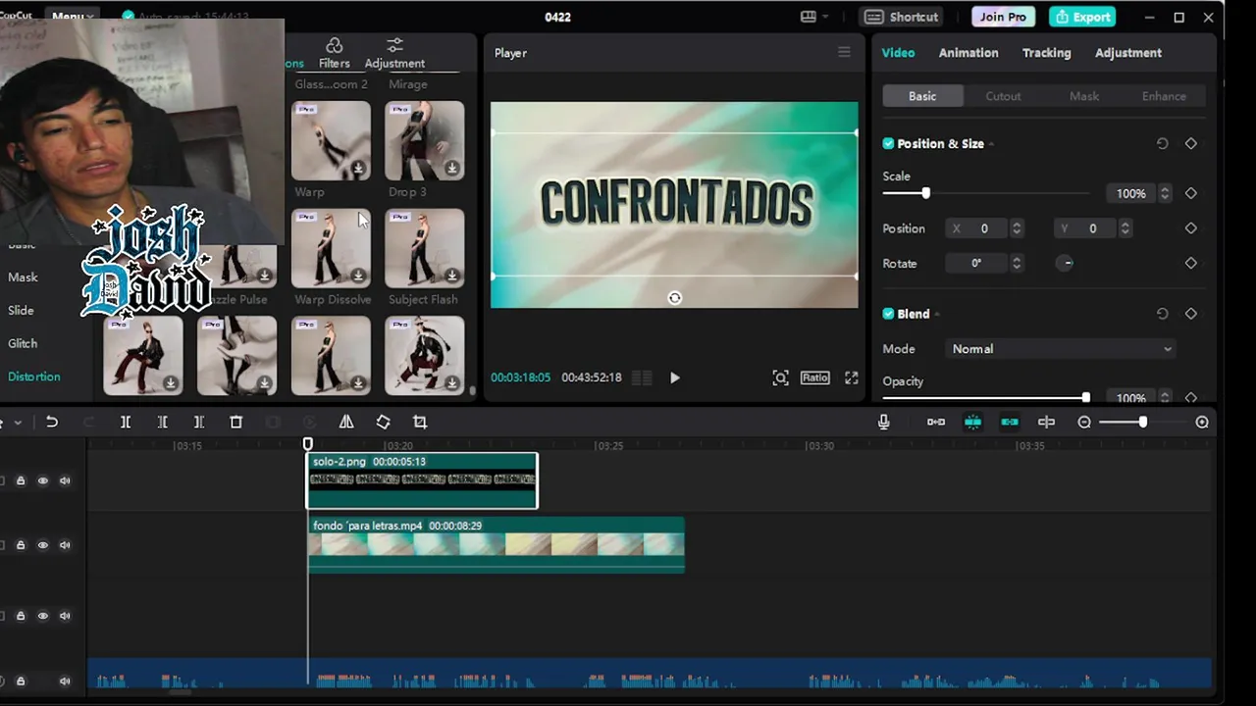Click the Join Pro button
Image resolution: width=1256 pixels, height=706 pixels.
click(x=1003, y=17)
